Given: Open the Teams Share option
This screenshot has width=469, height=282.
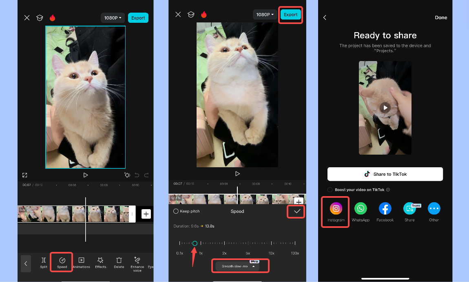Looking at the screenshot, I should coord(409,212).
